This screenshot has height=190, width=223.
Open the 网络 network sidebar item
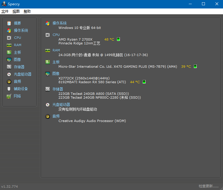click(x=17, y=96)
